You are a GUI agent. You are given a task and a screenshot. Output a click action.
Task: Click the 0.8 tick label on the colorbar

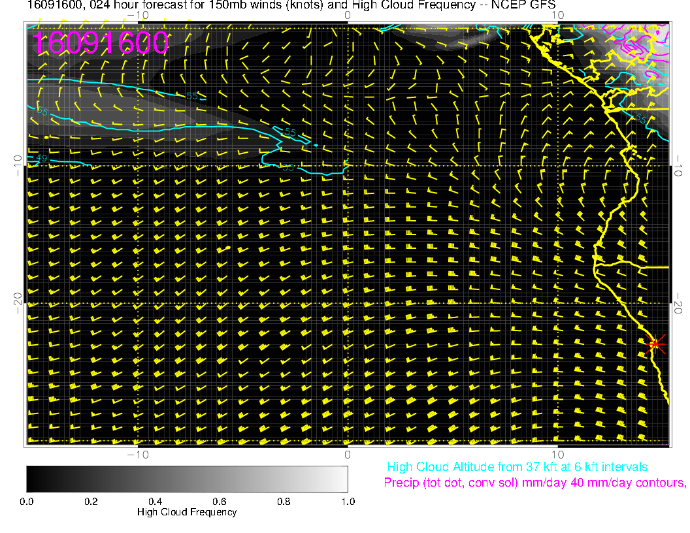click(x=284, y=502)
